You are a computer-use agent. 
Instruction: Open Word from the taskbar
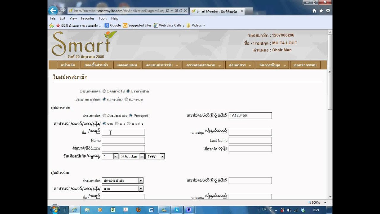[x=151, y=210]
